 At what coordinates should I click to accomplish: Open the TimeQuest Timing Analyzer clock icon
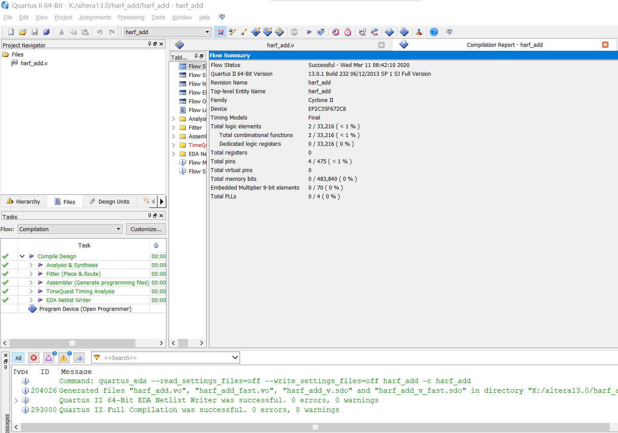tap(348, 32)
